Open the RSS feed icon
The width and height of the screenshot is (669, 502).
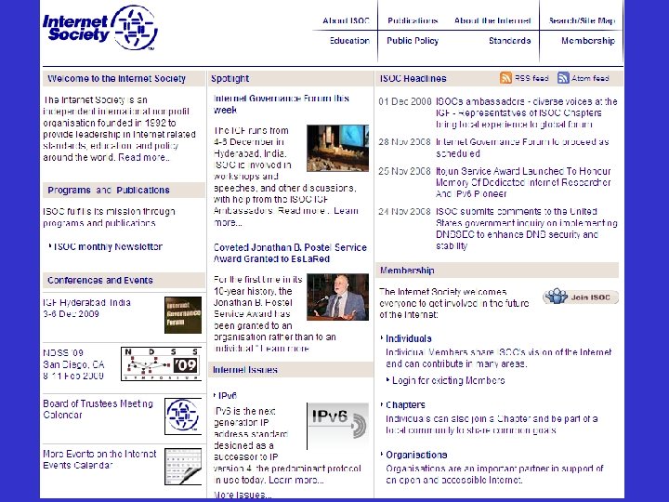point(505,78)
